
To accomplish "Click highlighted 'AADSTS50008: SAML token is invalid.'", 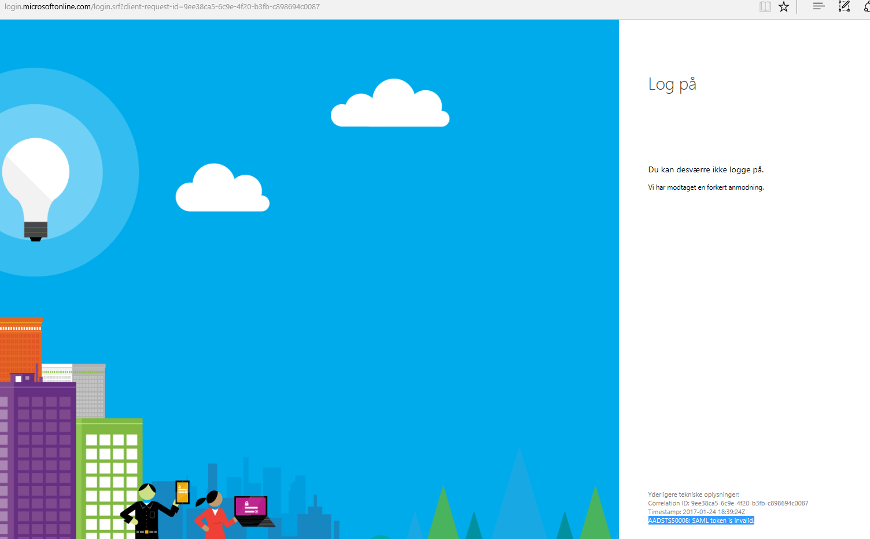I will [701, 520].
